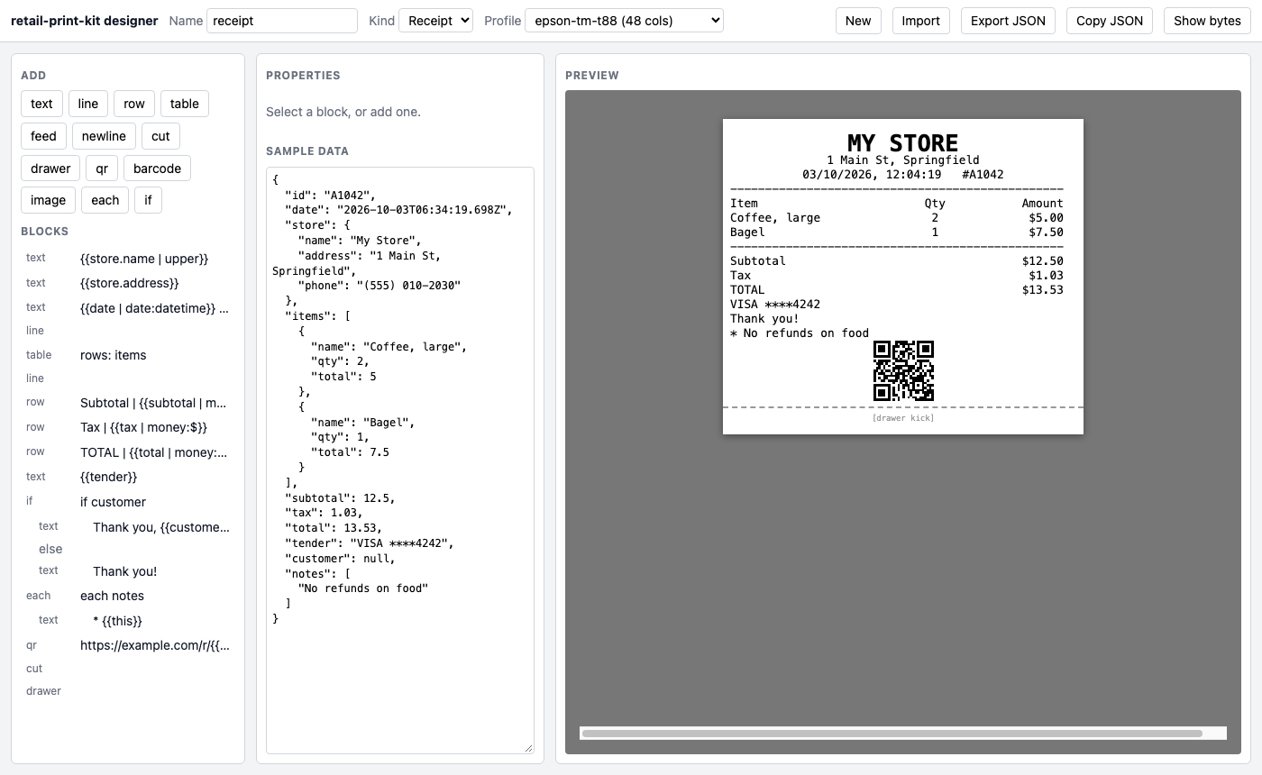The width and height of the screenshot is (1262, 775).
Task: Select the TOTAL row block
Action: (x=128, y=452)
